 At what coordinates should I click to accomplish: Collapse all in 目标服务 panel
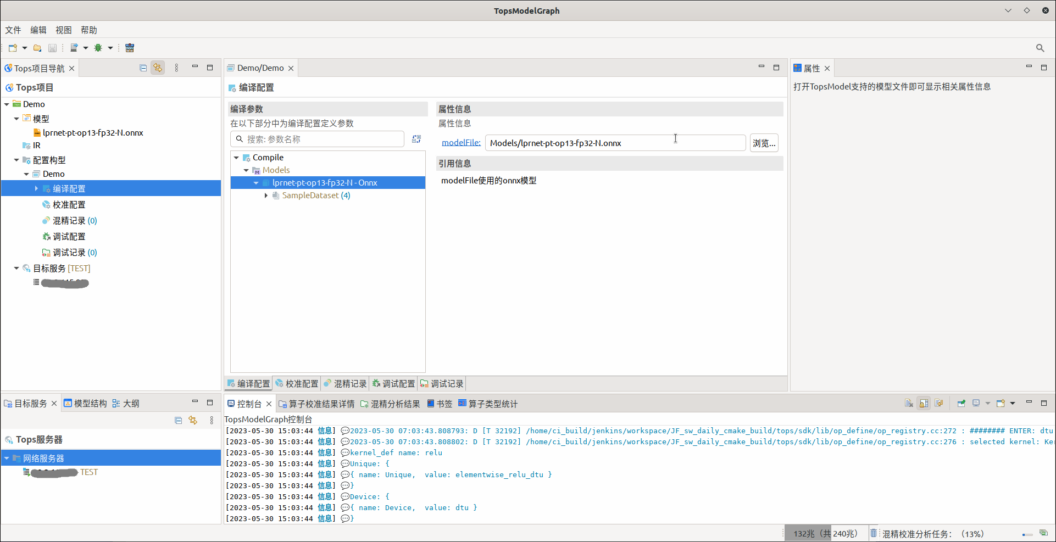(x=178, y=420)
